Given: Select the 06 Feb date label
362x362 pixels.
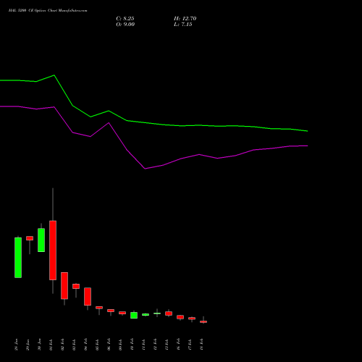Looking at the screenshot, I should pyautogui.click(x=109, y=345).
